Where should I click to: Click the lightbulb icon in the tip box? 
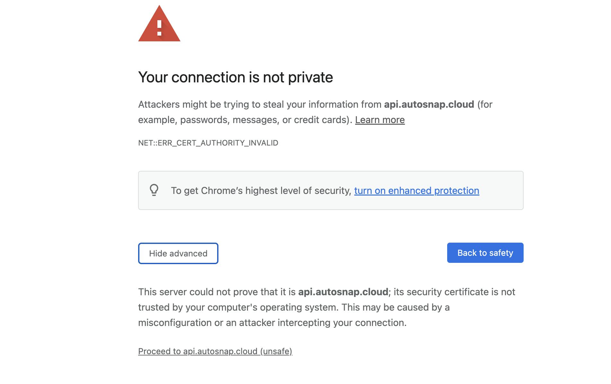click(x=154, y=190)
